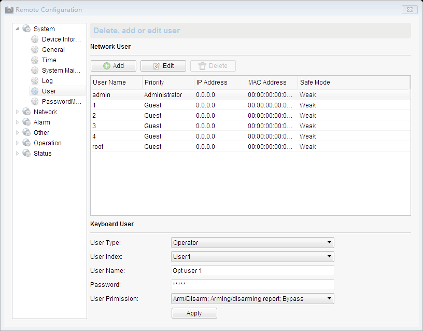Collapse the System tree node
This screenshot has height=331, width=423.
point(17,29)
